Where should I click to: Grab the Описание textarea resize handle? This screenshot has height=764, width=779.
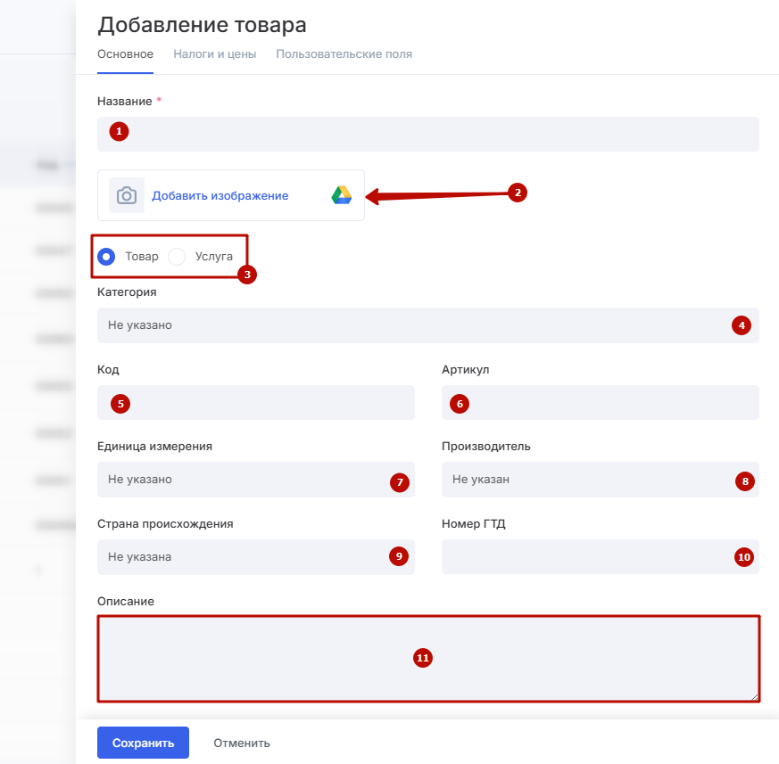tap(755, 696)
